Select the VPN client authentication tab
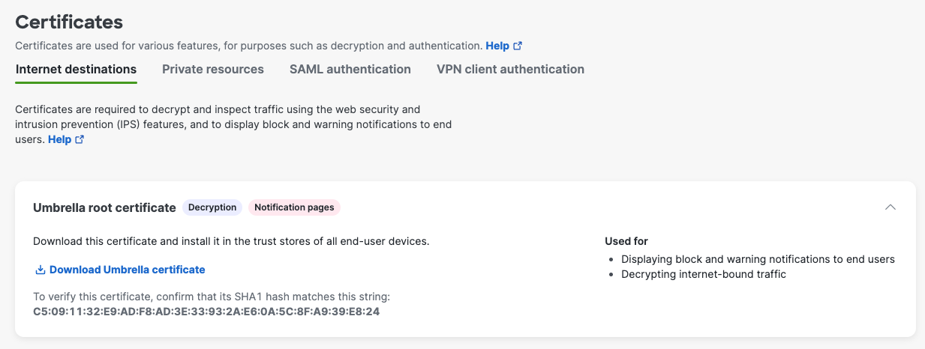The image size is (925, 349). (x=510, y=69)
